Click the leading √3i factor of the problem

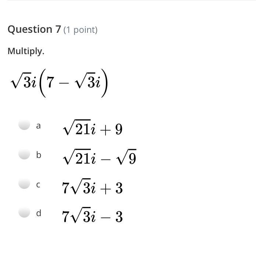coord(24,81)
